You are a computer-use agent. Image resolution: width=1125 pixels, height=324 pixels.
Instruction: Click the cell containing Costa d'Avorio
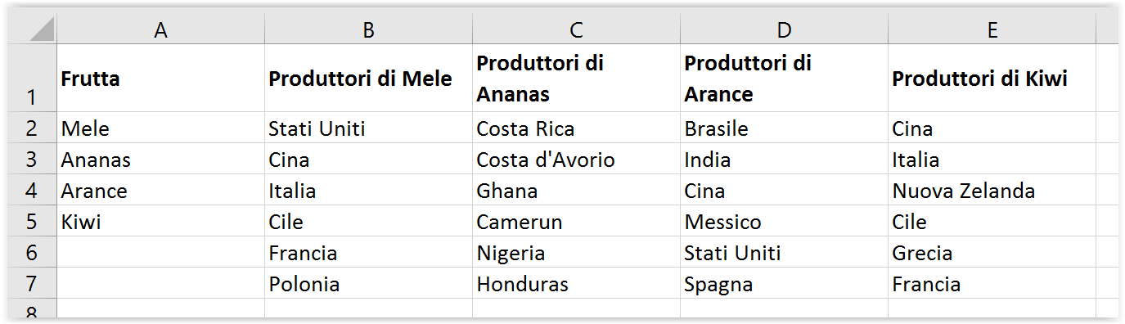577,160
